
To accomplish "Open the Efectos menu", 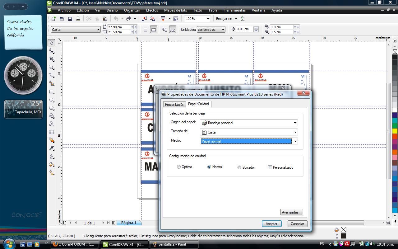I will click(x=152, y=10).
